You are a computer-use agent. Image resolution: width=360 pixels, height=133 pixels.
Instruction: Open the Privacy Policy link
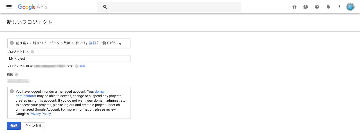40,114
